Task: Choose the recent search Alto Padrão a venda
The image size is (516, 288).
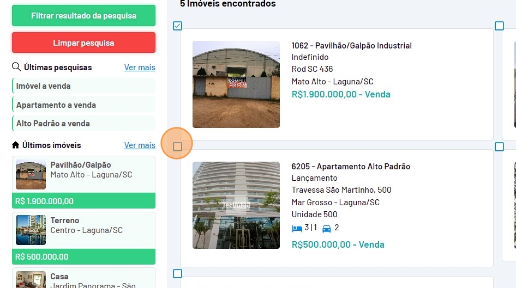Action: [x=53, y=124]
